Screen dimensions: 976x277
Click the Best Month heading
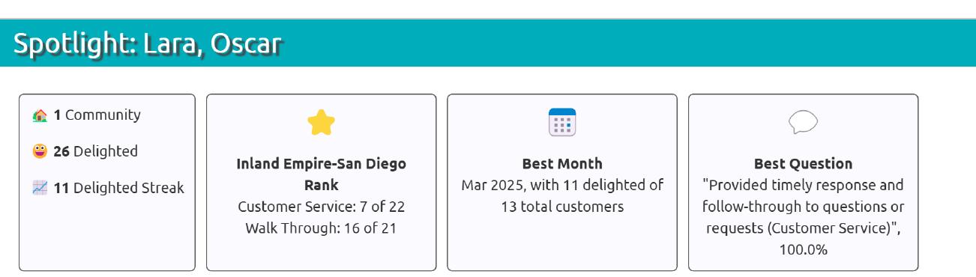pyautogui.click(x=562, y=163)
